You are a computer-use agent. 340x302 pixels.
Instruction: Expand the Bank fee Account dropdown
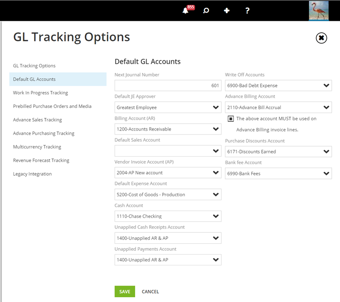pos(278,174)
